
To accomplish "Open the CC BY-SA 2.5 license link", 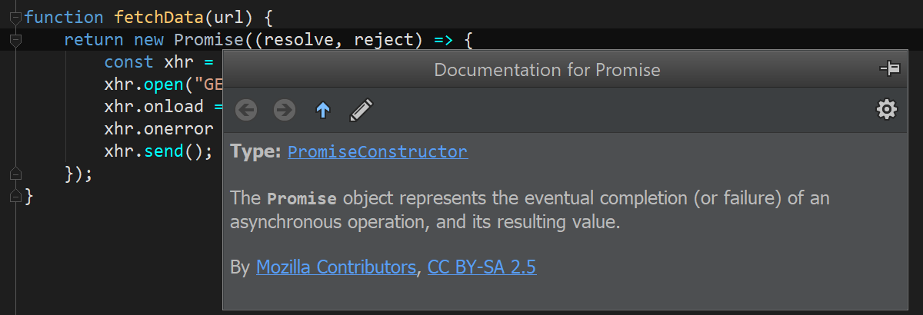I will [481, 267].
